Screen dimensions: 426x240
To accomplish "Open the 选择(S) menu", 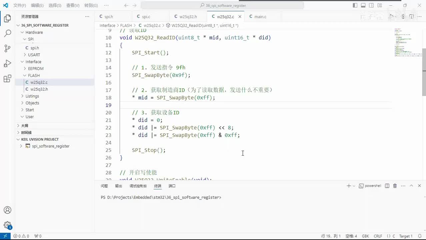I will point(55,5).
